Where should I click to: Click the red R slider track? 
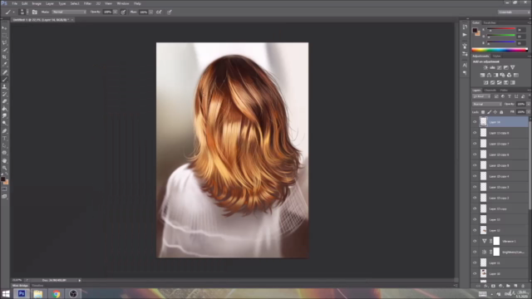click(501, 30)
